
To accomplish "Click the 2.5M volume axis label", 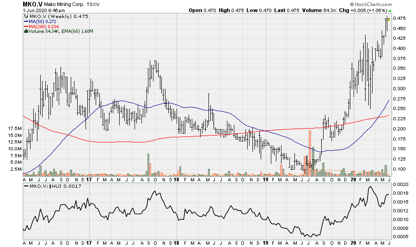I will 16,169.
